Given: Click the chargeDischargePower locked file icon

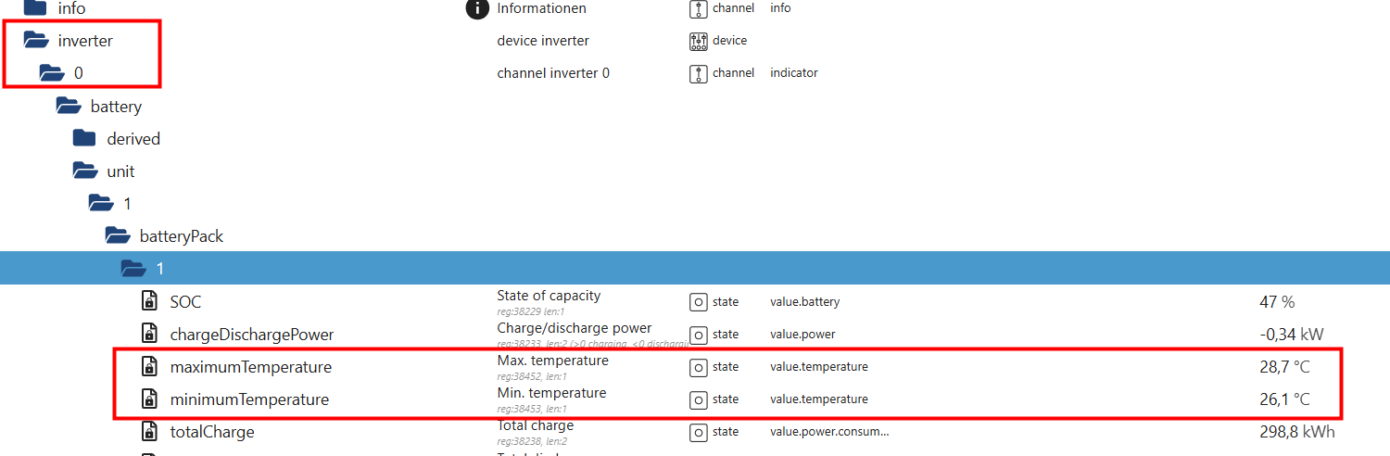Looking at the screenshot, I should click(149, 334).
